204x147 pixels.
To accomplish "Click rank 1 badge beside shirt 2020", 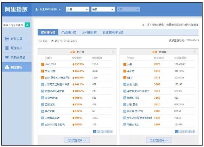I will (x=43, y=64).
